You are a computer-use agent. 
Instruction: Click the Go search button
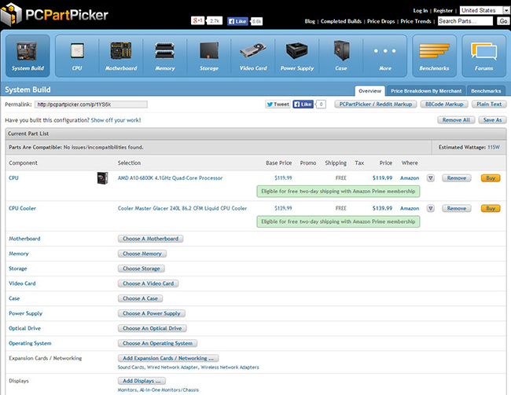pyautogui.click(x=503, y=21)
